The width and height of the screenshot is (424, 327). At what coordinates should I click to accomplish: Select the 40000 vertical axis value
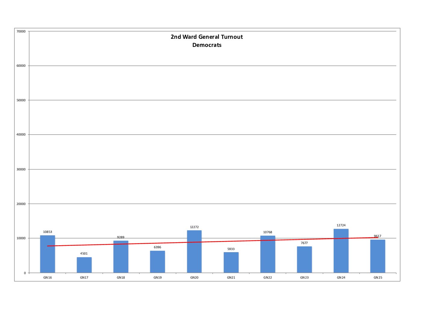click(21, 135)
